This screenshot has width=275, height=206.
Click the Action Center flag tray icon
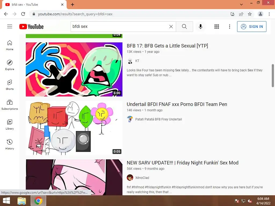237,201
